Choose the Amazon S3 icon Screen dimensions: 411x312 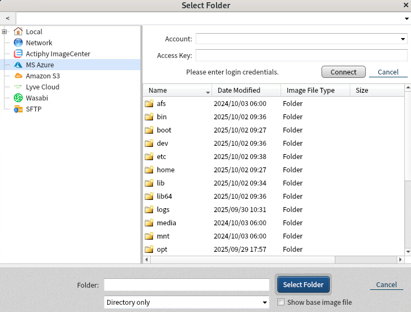coord(18,76)
